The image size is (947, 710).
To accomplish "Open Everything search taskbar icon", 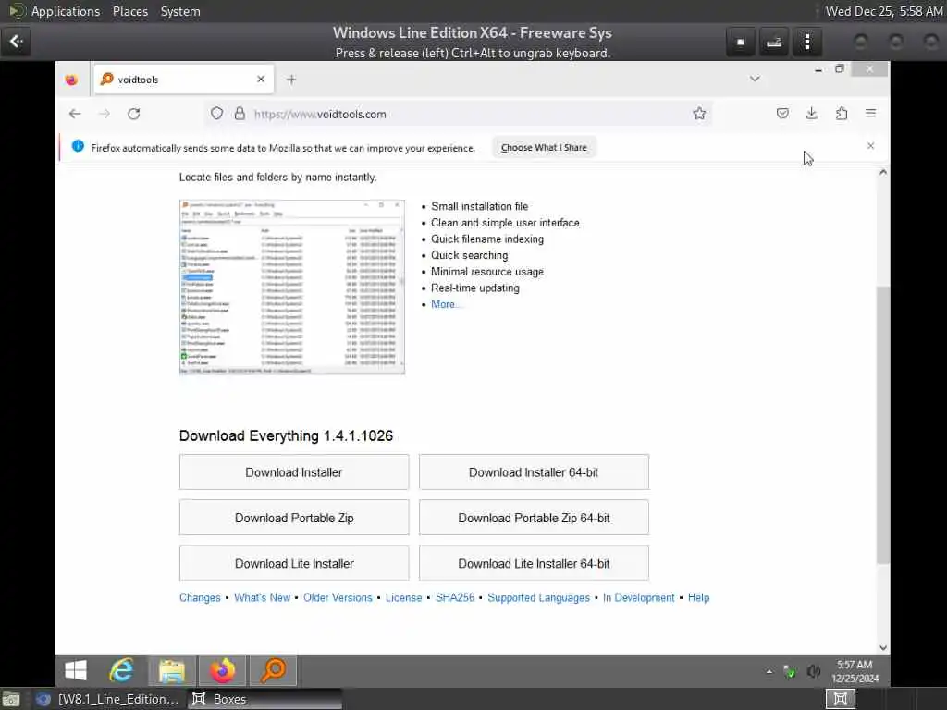I will click(x=273, y=670).
